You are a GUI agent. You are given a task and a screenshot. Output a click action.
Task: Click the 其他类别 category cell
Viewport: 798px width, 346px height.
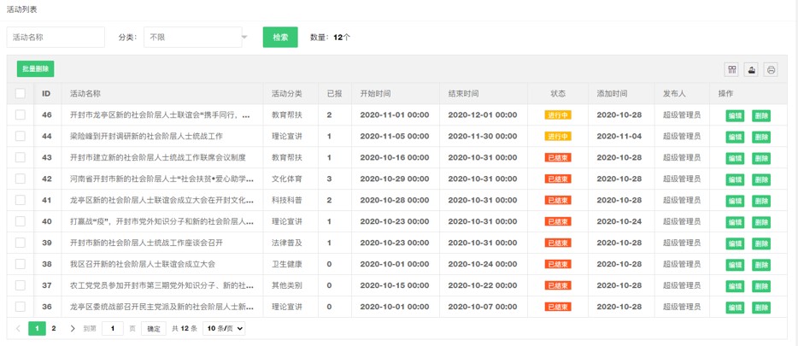(x=287, y=285)
